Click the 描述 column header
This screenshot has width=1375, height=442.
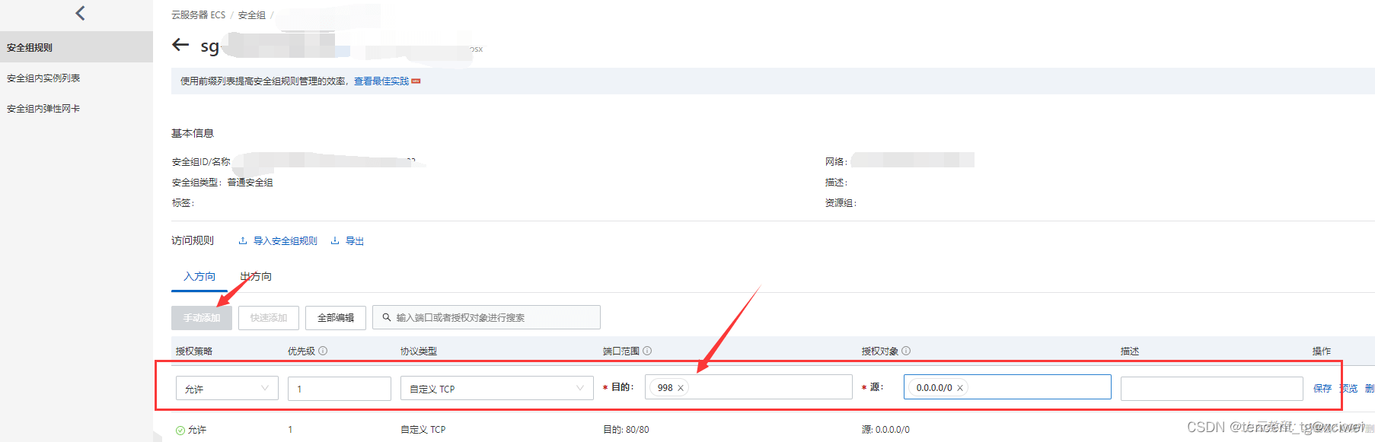click(1130, 351)
